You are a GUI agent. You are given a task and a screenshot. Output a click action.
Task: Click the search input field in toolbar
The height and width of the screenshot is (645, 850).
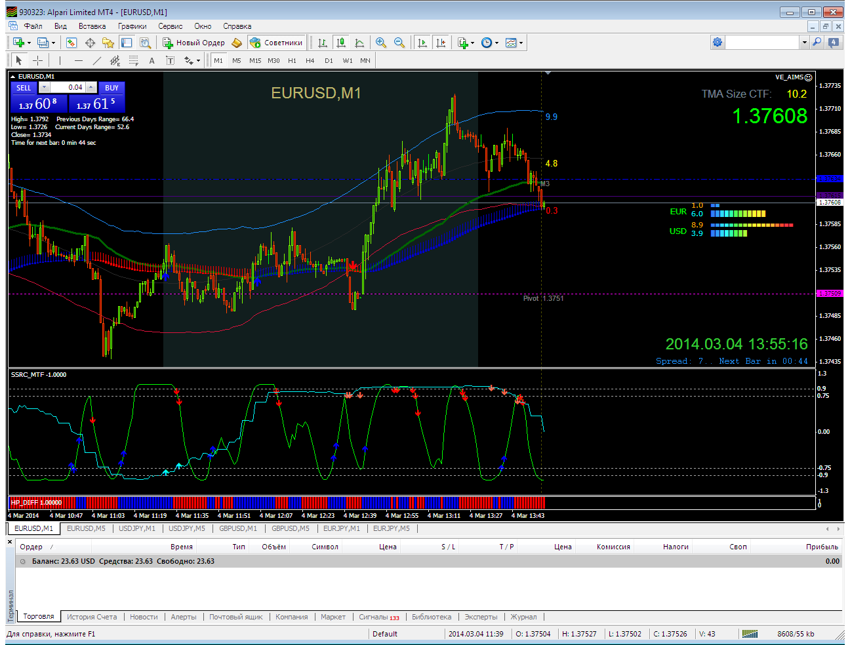click(x=763, y=42)
